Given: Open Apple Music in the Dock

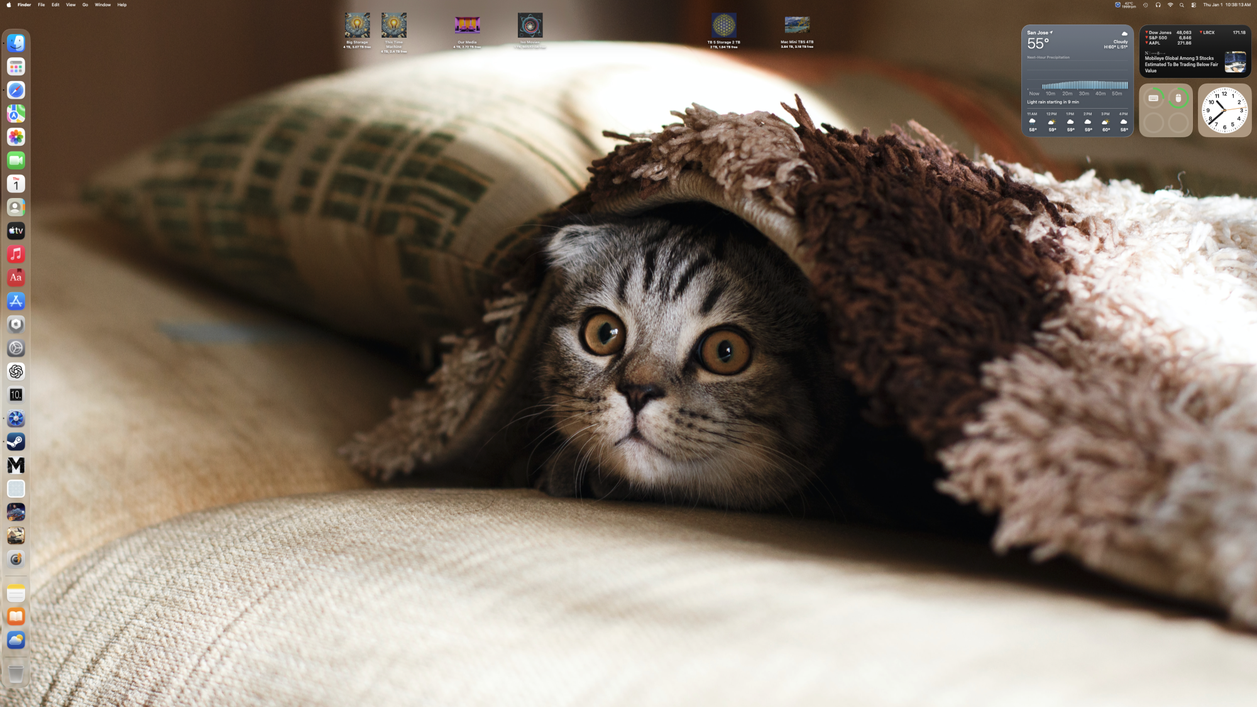Looking at the screenshot, I should 16,255.
